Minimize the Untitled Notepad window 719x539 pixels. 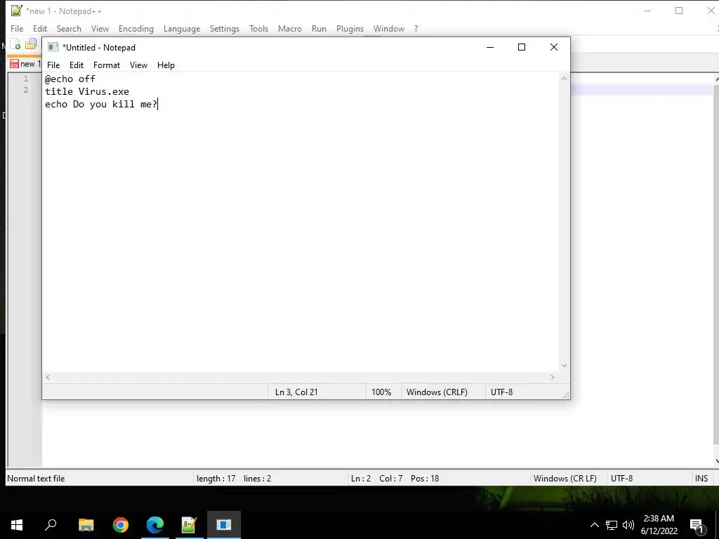[490, 47]
